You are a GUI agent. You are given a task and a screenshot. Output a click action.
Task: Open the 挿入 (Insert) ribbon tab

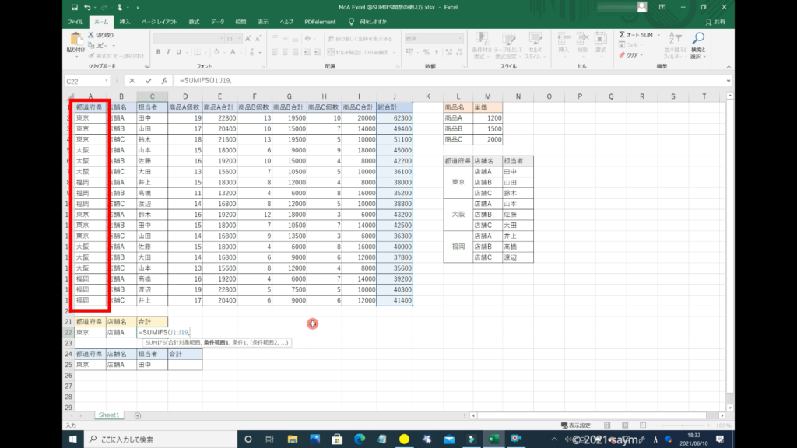[125, 22]
